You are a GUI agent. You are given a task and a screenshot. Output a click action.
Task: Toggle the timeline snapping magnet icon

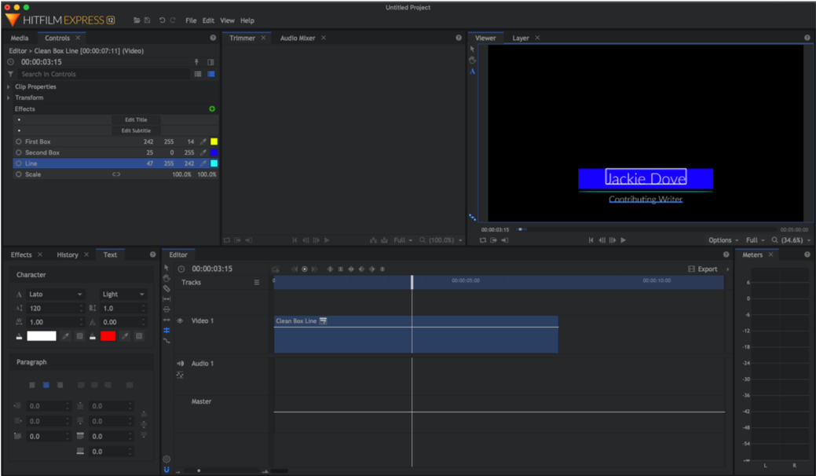point(166,469)
